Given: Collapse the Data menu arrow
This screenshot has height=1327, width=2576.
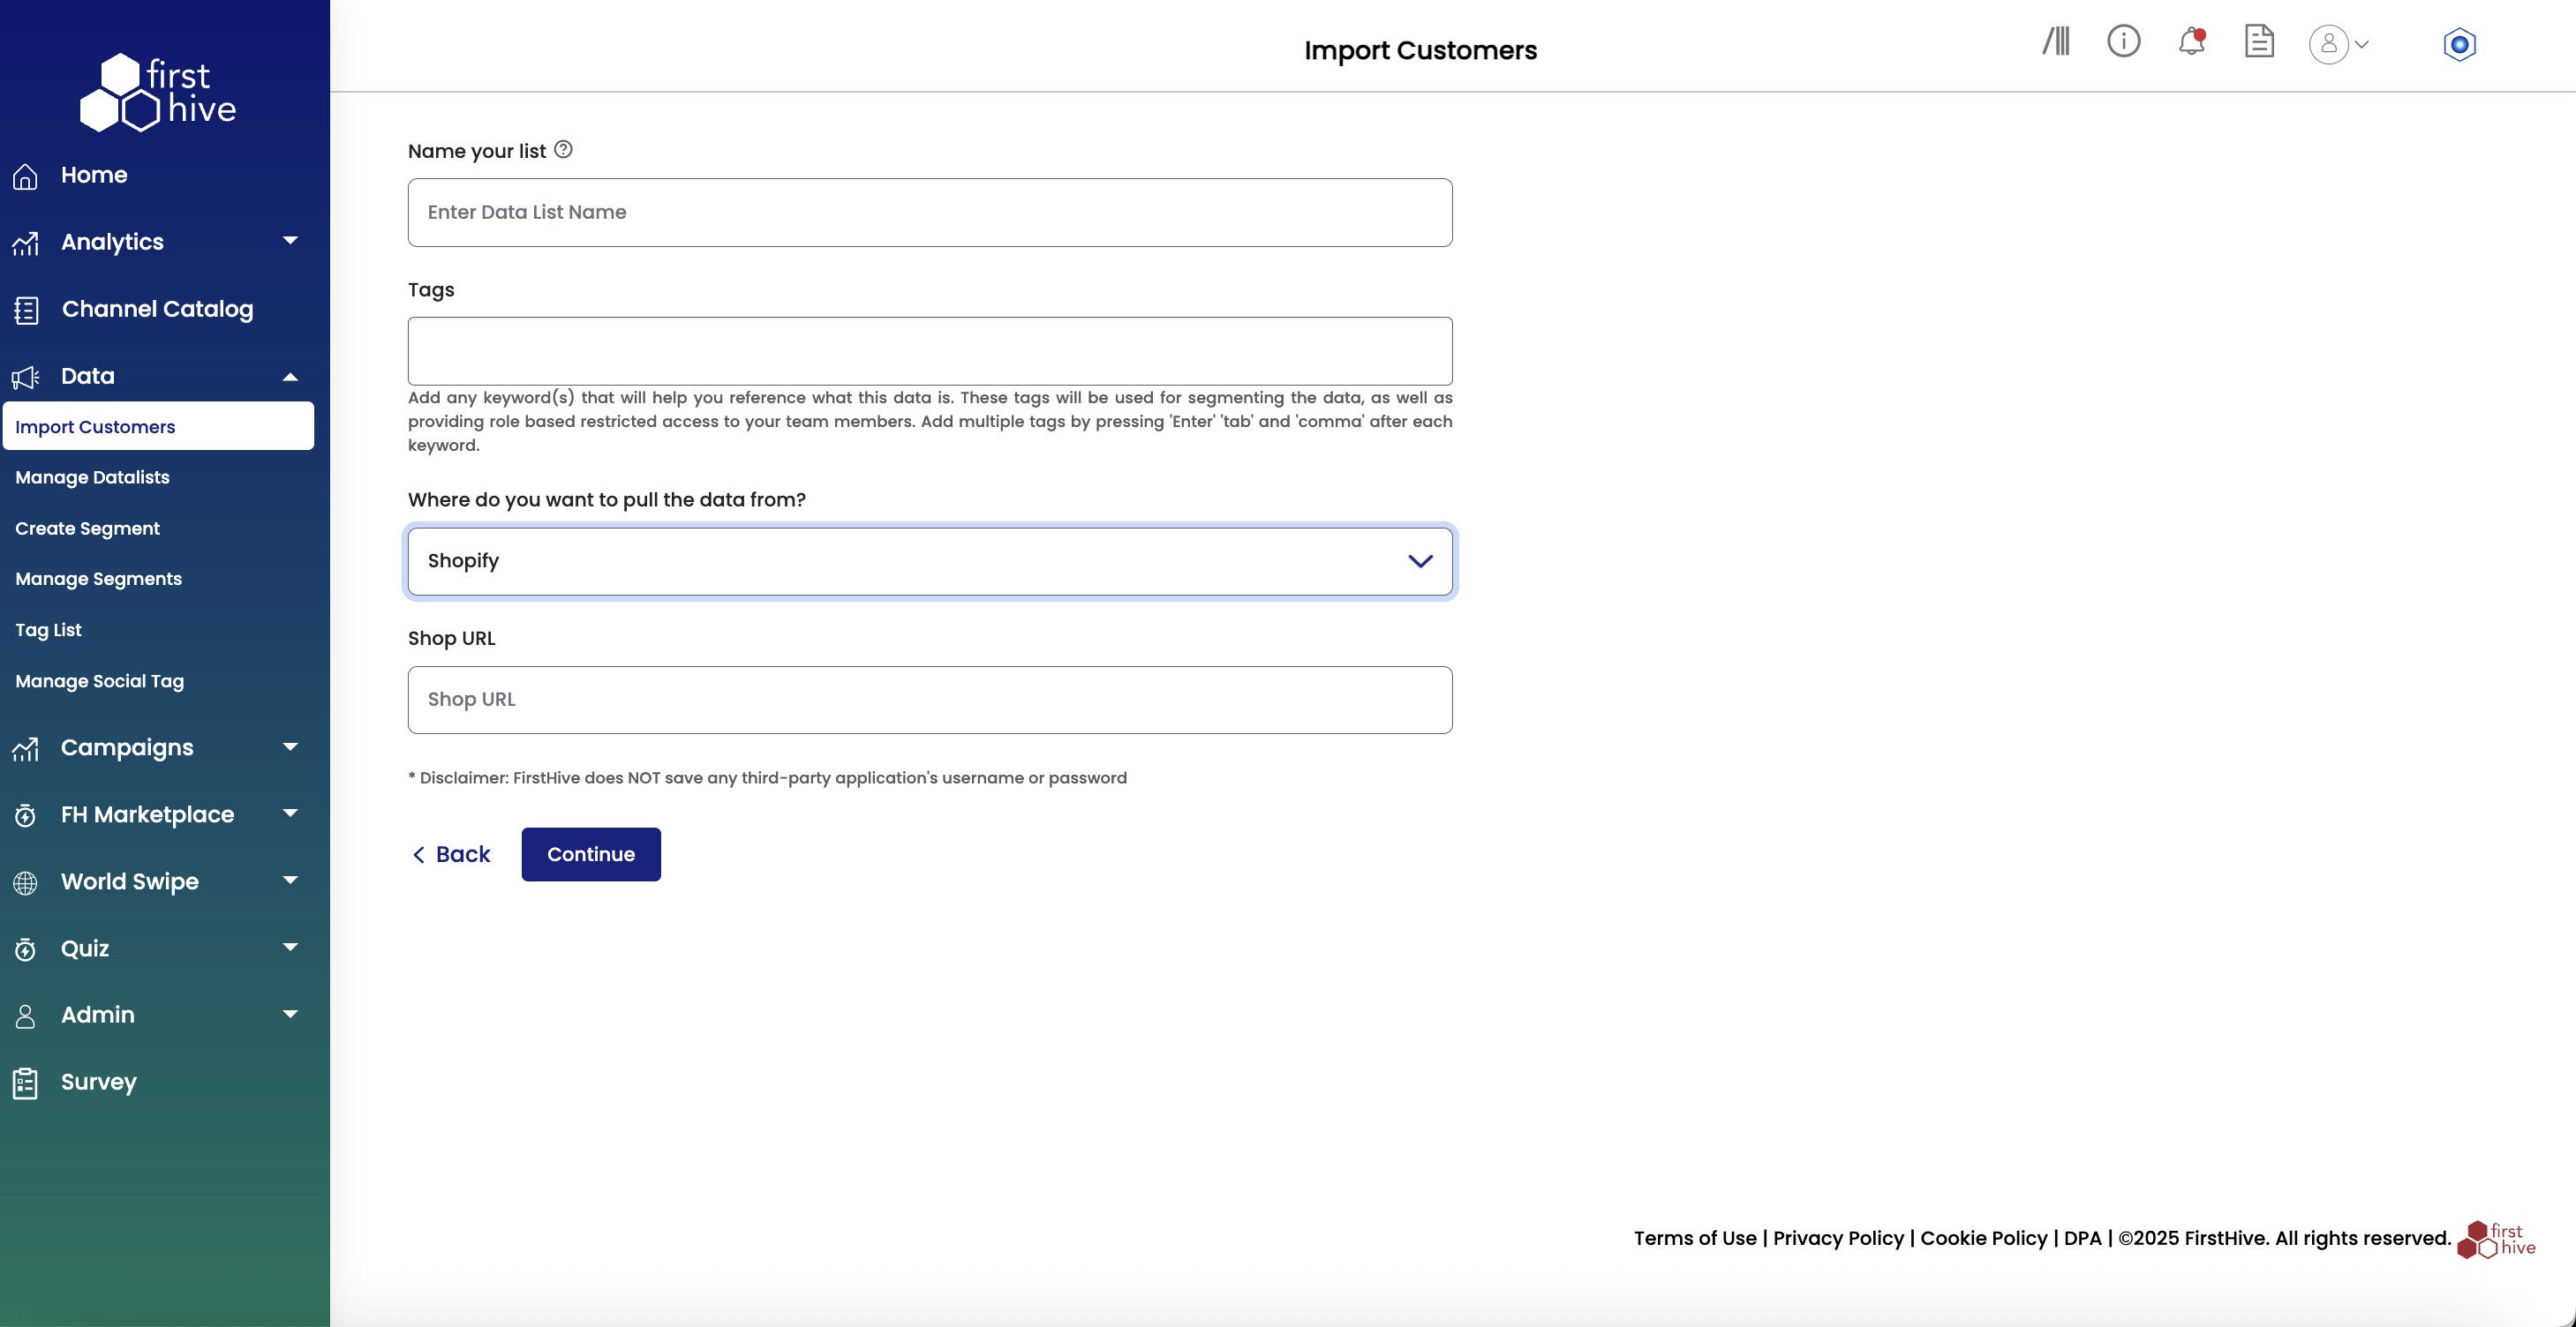Looking at the screenshot, I should click(x=290, y=377).
